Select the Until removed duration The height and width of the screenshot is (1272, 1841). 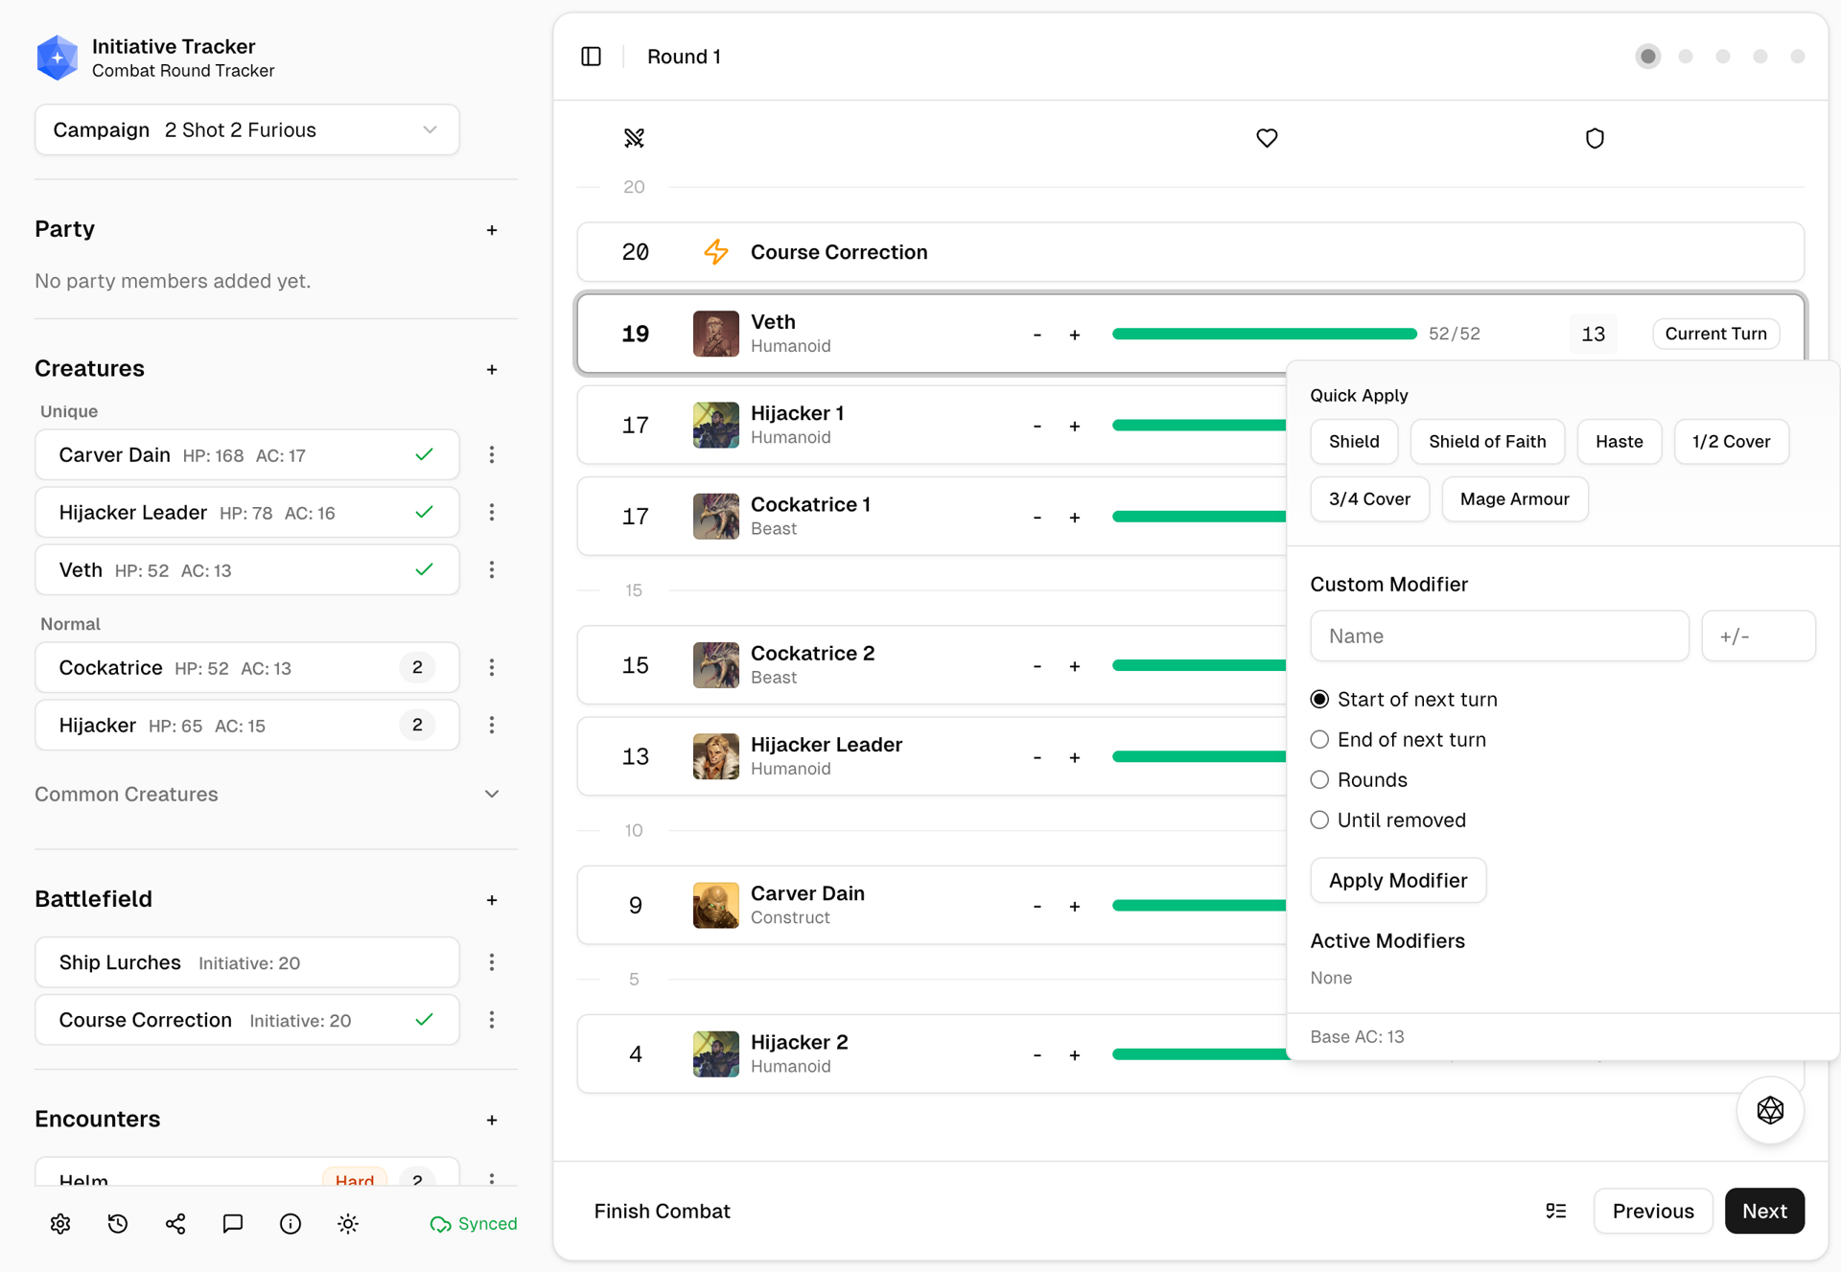tap(1319, 820)
